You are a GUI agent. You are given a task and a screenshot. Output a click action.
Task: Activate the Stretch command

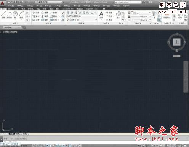coord(36,20)
